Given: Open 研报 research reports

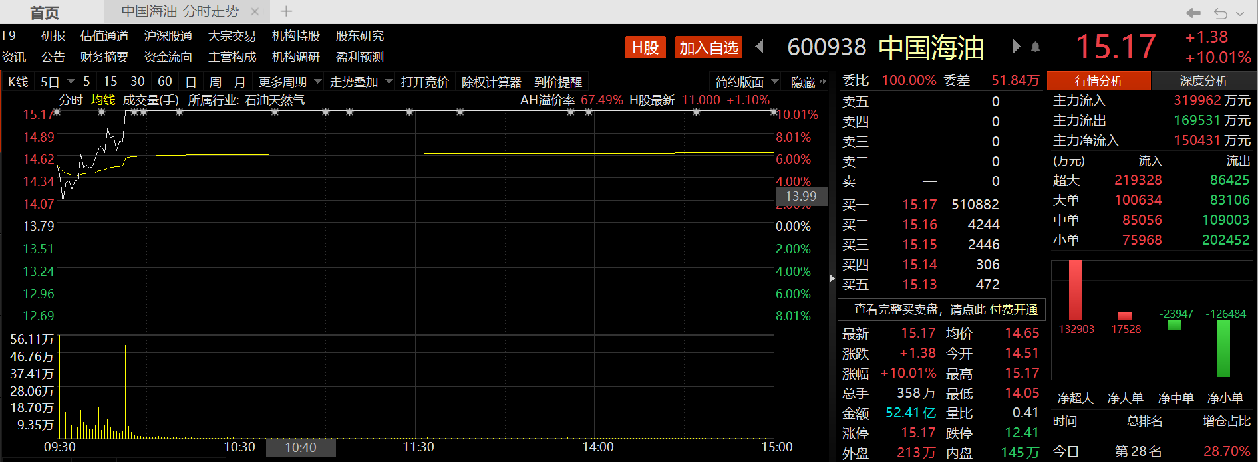Looking at the screenshot, I should 53,36.
